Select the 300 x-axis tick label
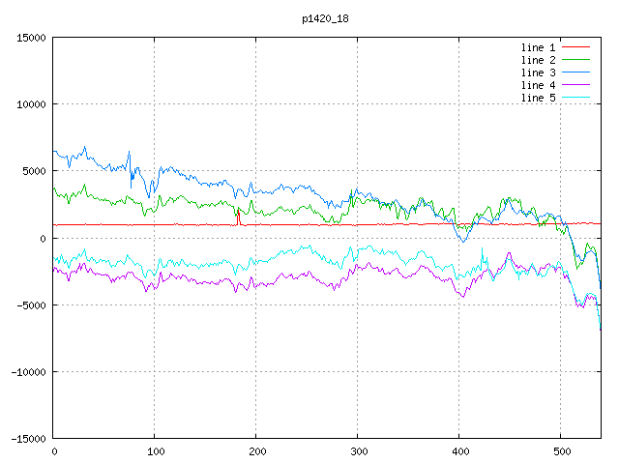Viewport: 619px width, 464px height. pyautogui.click(x=358, y=450)
